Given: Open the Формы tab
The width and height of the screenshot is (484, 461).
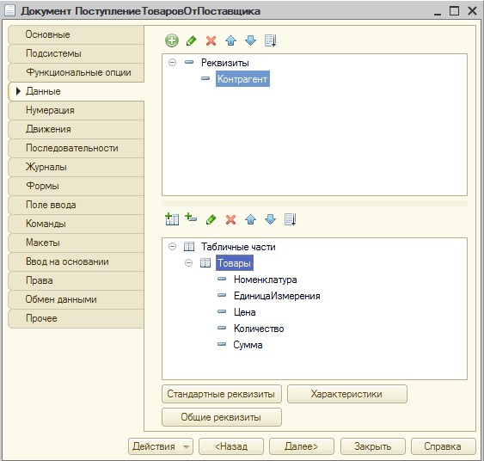Looking at the screenshot, I should (43, 186).
